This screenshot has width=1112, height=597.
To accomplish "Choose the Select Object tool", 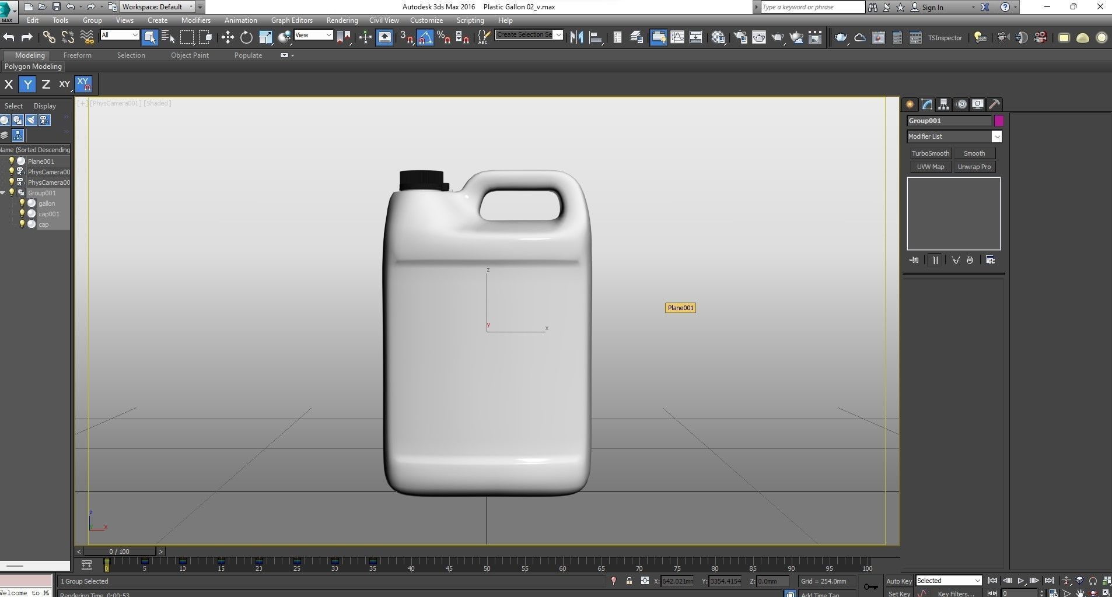I will pyautogui.click(x=150, y=37).
